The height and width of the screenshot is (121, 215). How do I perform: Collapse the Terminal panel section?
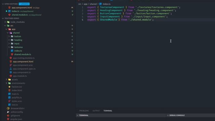[78, 115]
